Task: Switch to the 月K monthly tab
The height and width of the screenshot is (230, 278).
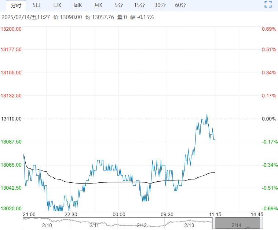Action: click(98, 5)
